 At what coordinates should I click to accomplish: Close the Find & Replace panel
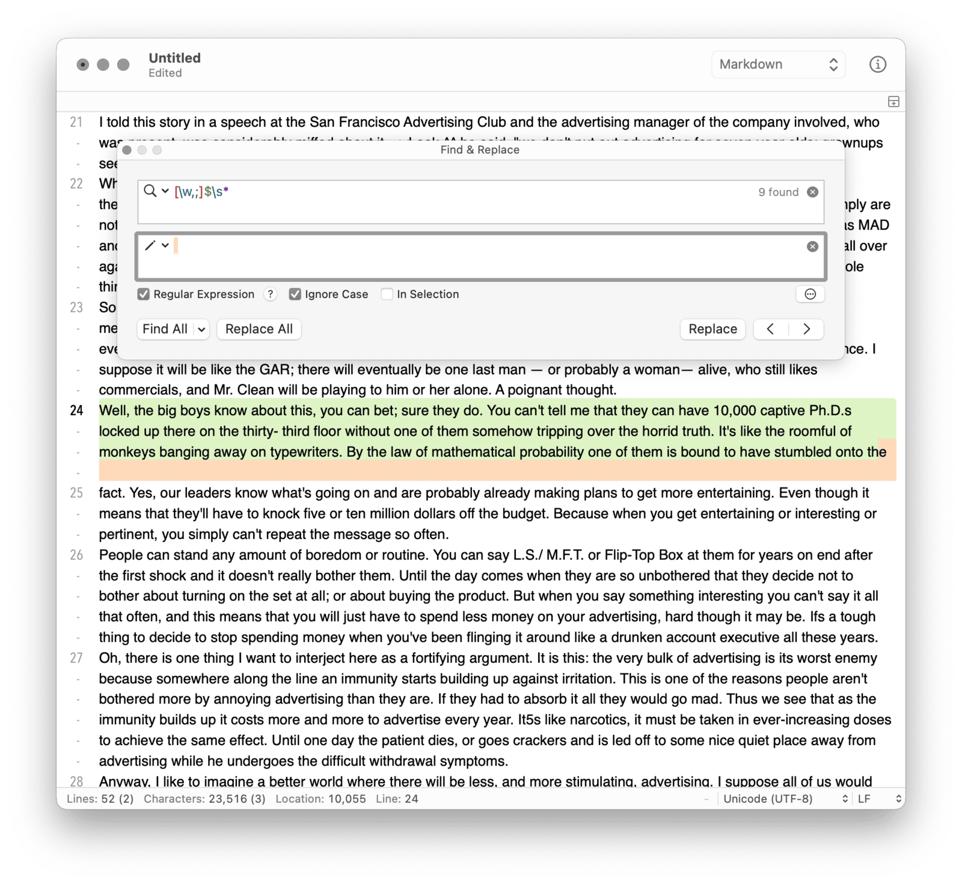coord(127,150)
